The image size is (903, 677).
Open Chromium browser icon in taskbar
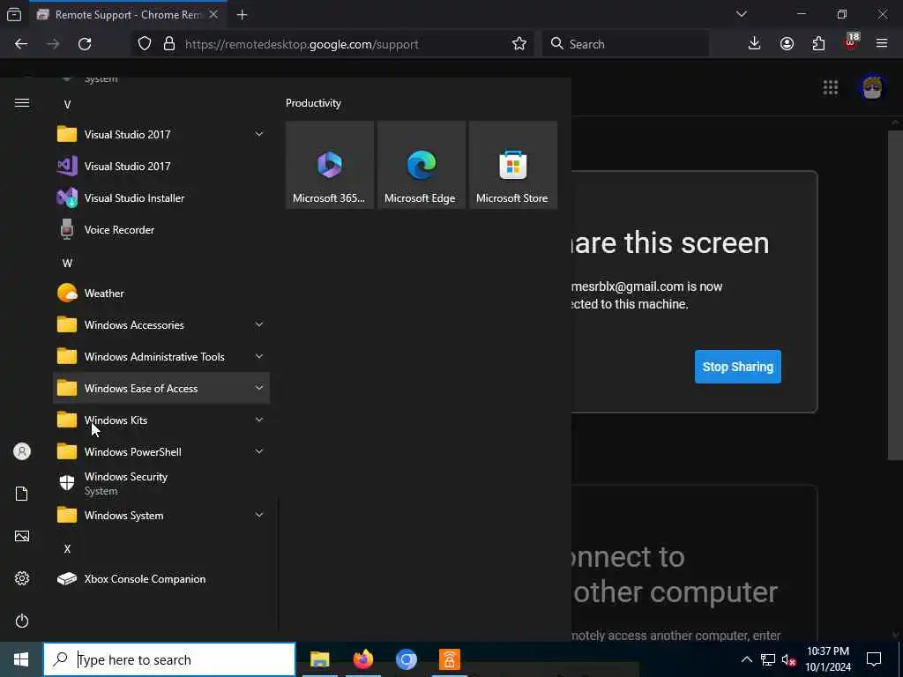click(406, 659)
